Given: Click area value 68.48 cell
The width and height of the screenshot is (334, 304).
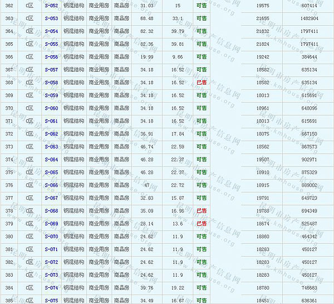Looking at the screenshot, I should coord(147,18).
